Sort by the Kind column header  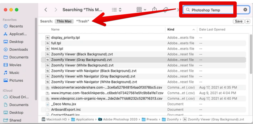pos(181,29)
